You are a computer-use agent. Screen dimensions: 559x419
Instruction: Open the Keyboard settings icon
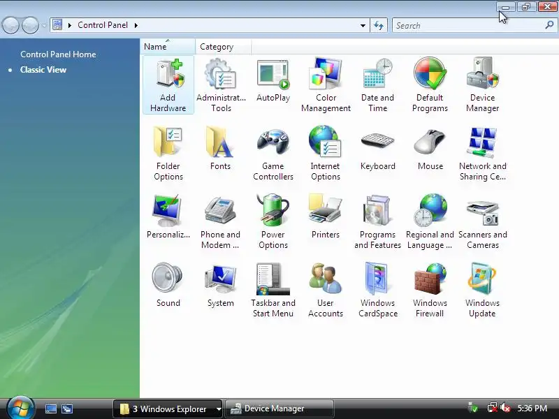click(x=377, y=149)
